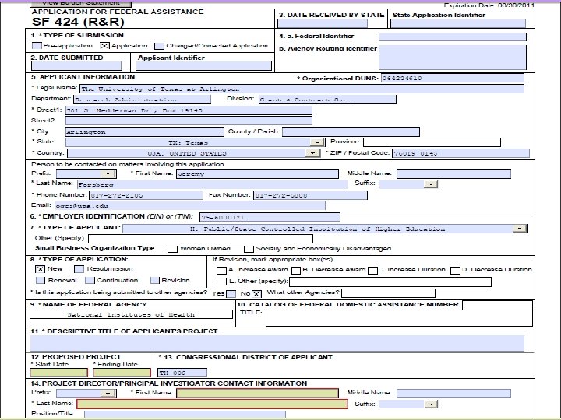Check the C. Increase Duration box
This screenshot has width=561, height=420.
tap(372, 271)
